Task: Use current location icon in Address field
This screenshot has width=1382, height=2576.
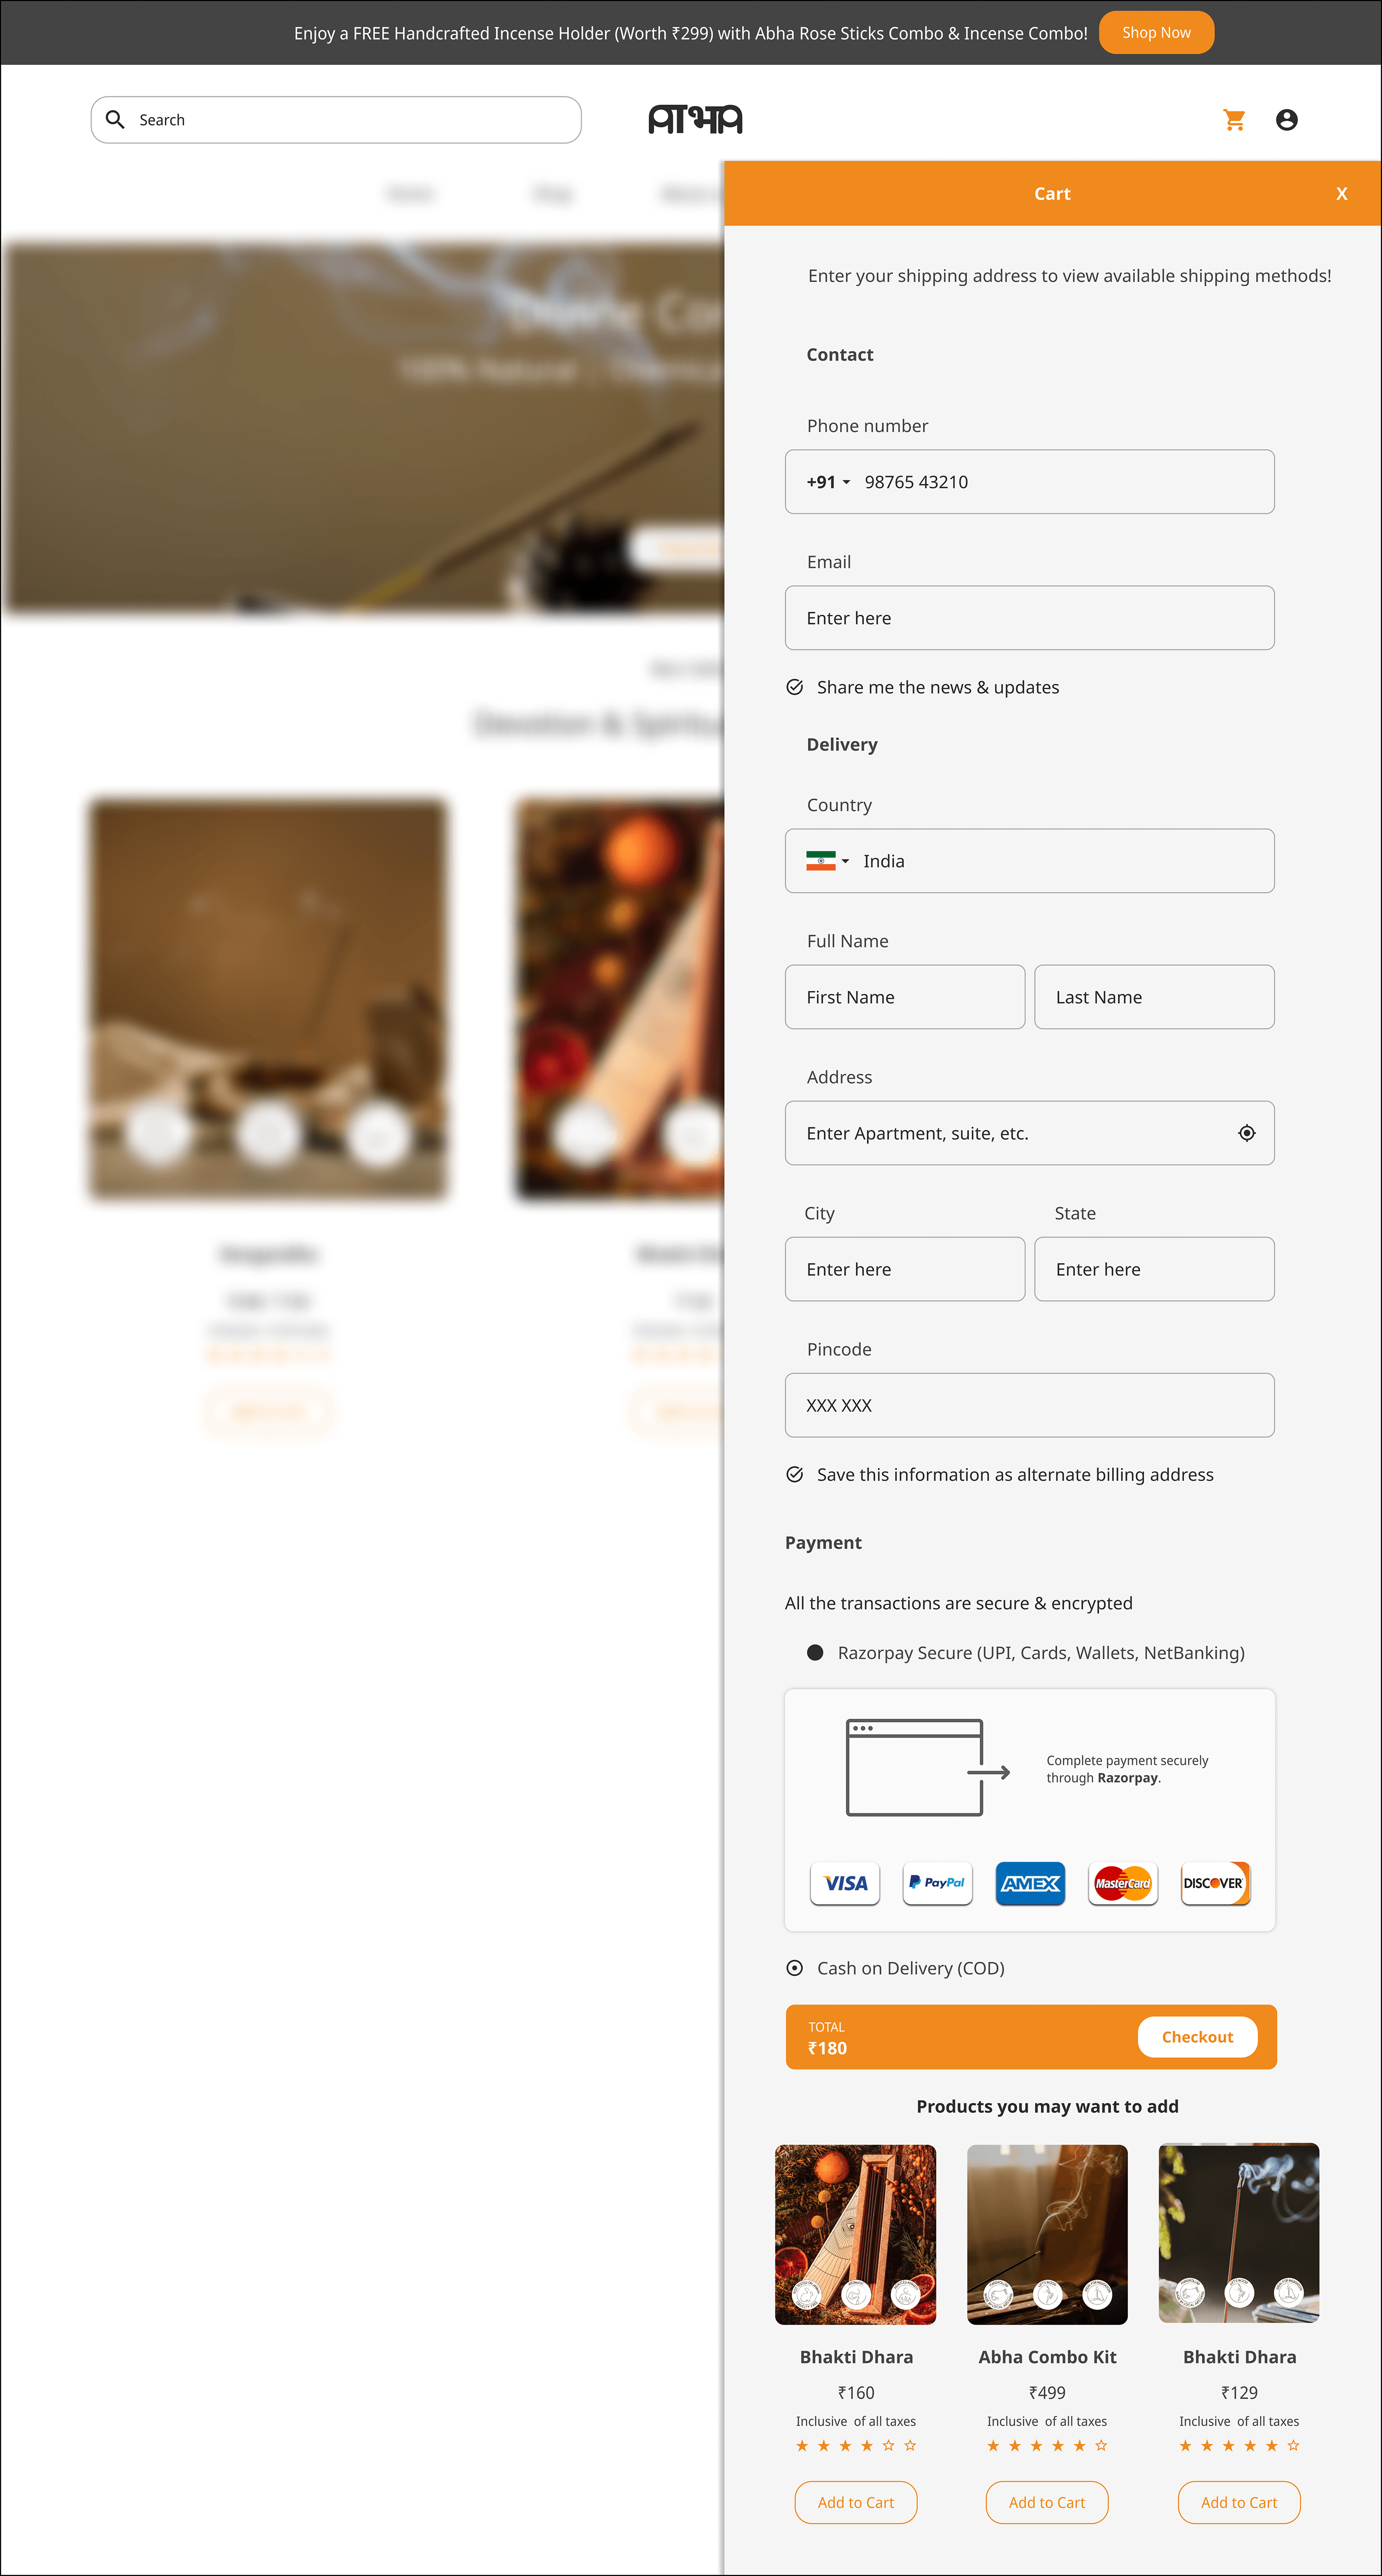Action: pyautogui.click(x=1246, y=1133)
